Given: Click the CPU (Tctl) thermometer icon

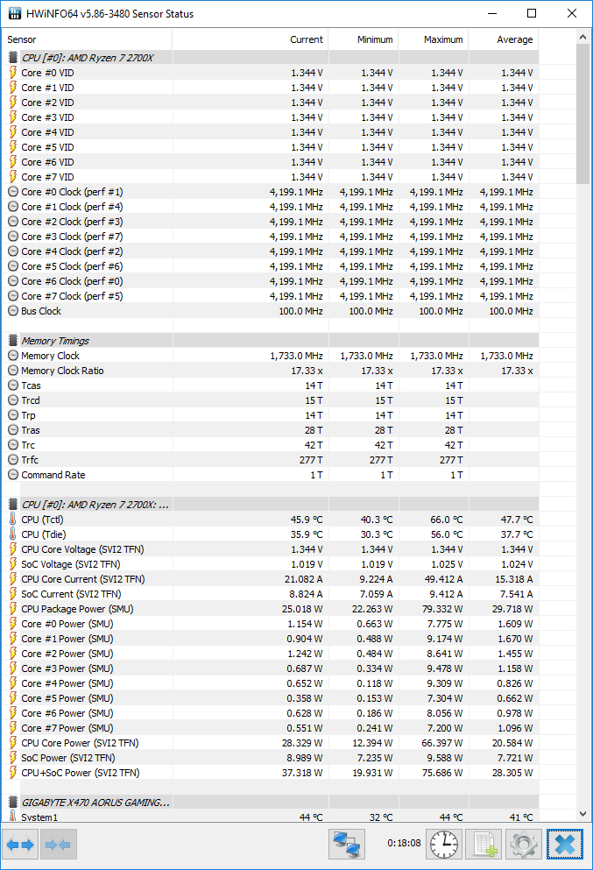Looking at the screenshot, I should [x=13, y=520].
